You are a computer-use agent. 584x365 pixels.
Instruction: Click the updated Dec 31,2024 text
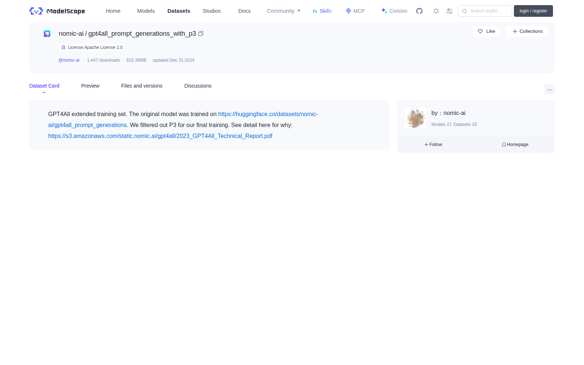(173, 60)
